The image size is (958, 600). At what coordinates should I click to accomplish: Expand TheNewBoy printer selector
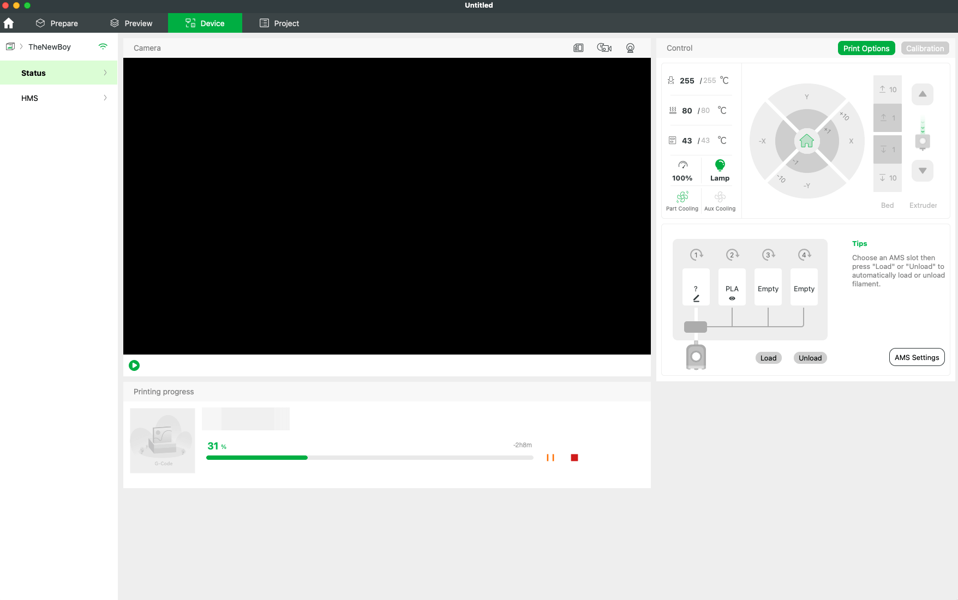49,47
